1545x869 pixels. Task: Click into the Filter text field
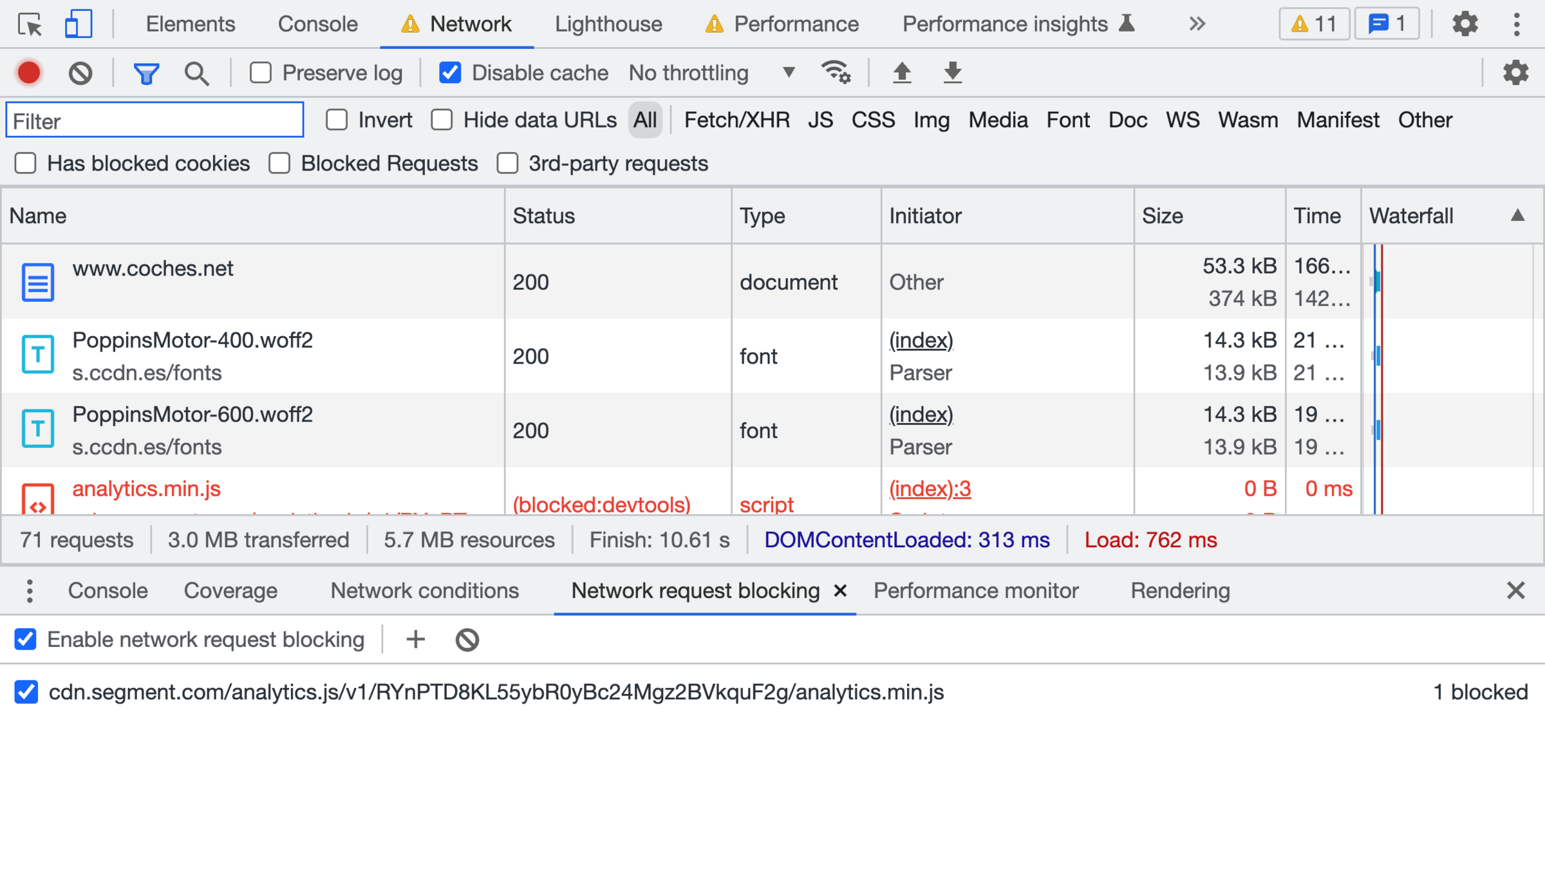(154, 120)
